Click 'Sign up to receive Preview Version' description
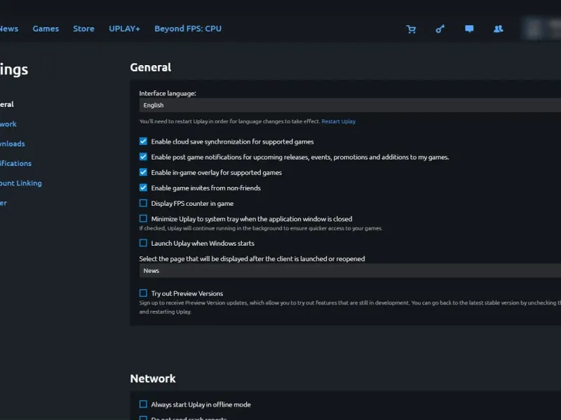Viewport: 561px width, 420px height. pyautogui.click(x=350, y=307)
